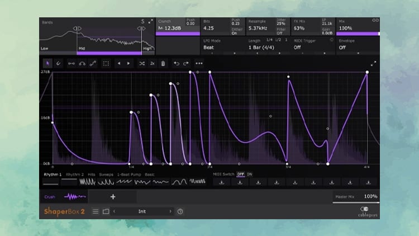Load the dense sawtooth waveform preset
The height and width of the screenshot is (236, 419).
pos(87,182)
